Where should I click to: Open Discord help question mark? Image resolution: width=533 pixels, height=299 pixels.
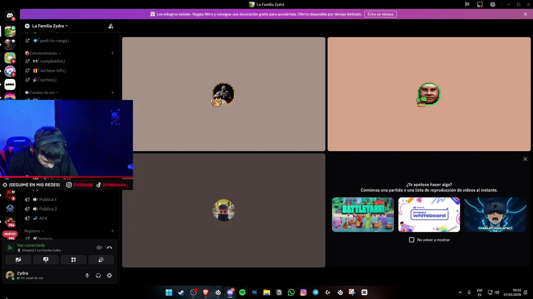click(493, 5)
